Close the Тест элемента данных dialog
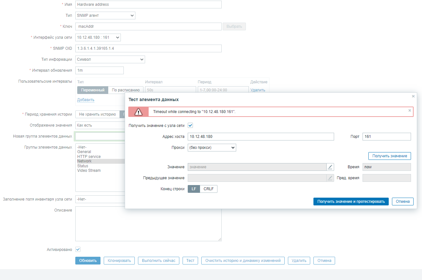This screenshot has width=422, height=280. tap(413, 96)
